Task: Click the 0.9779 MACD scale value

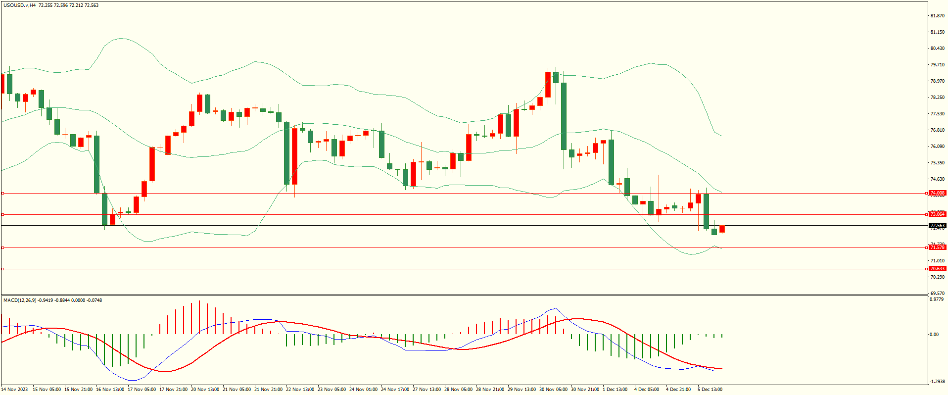Action: coord(937,299)
